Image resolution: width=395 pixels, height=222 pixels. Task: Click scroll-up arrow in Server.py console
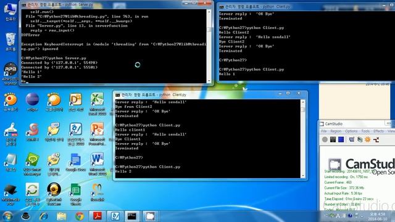[x=209, y=12]
